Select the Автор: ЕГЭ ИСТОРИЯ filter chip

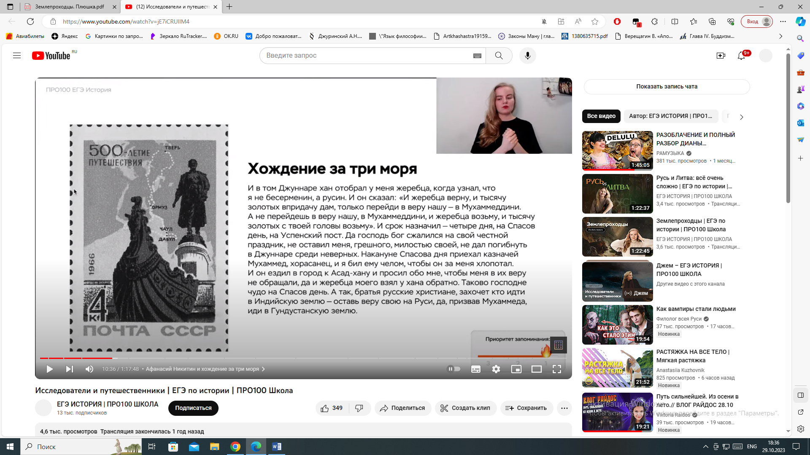click(x=670, y=116)
